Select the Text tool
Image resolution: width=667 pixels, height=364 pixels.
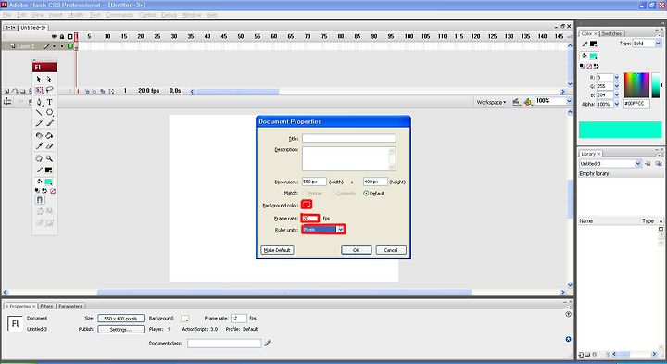click(49, 102)
